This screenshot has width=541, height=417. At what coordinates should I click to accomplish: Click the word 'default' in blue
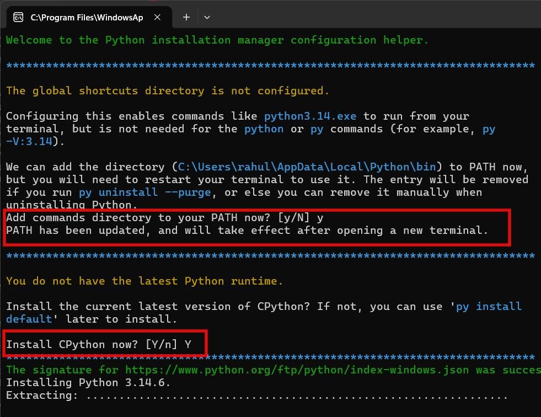[29, 319]
